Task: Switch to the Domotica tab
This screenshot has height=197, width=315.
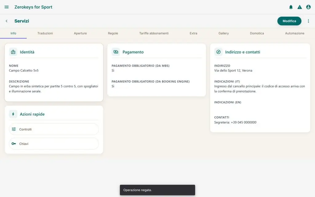Action: point(257,33)
